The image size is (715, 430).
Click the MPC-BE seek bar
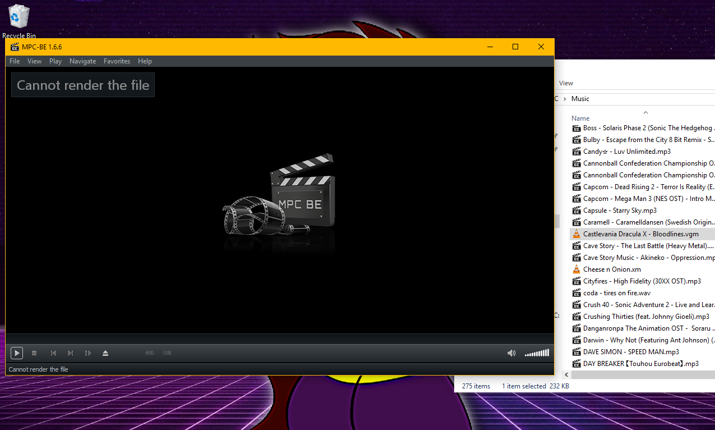pos(279,338)
